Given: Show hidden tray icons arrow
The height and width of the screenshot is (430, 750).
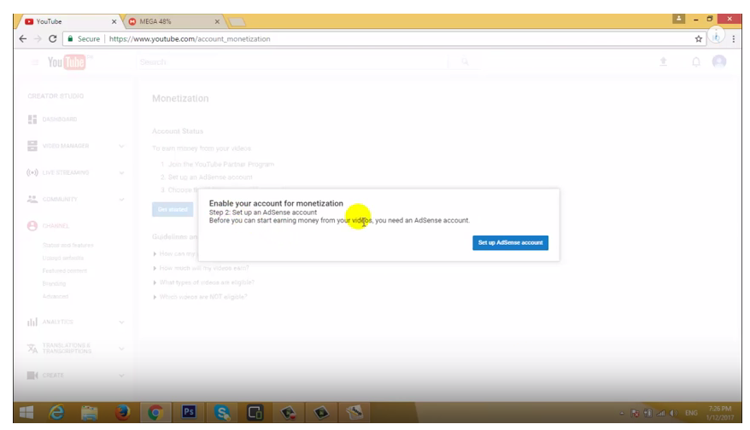Looking at the screenshot, I should pos(622,413).
